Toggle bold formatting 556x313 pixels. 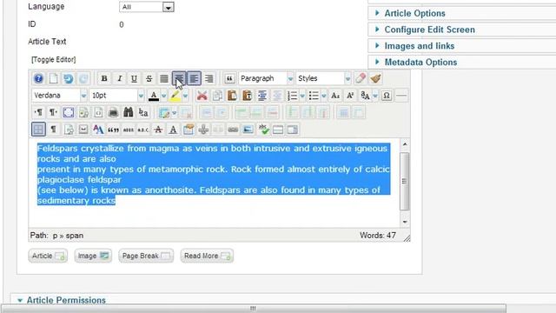104,78
